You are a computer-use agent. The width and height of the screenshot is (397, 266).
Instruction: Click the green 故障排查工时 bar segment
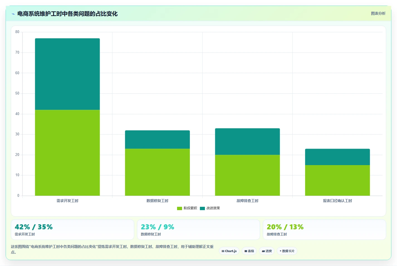(247, 175)
